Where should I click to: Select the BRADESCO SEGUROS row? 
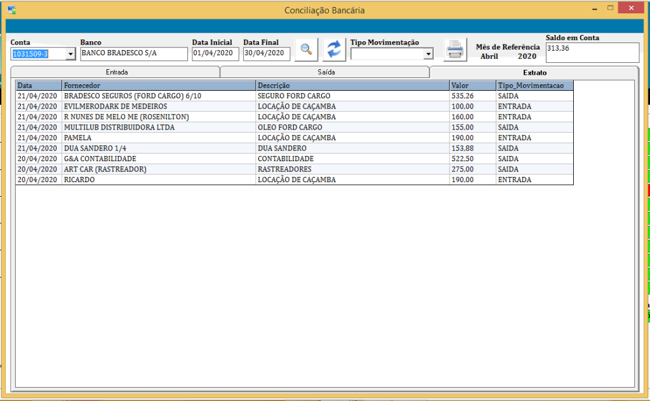[159, 96]
